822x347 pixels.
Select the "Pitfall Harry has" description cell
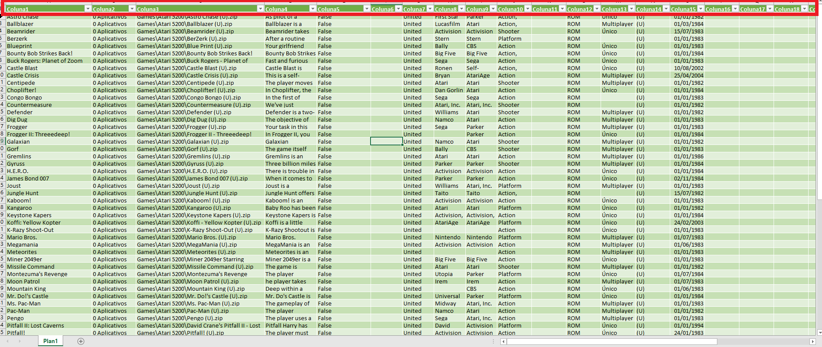(x=291, y=325)
